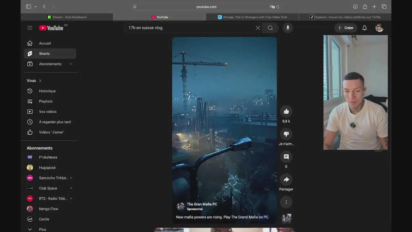Show Safari tab overview
Viewport: 412px width, 232px height.
384,6
